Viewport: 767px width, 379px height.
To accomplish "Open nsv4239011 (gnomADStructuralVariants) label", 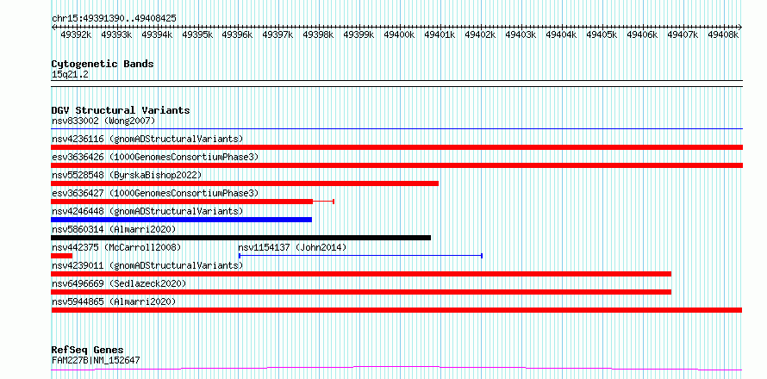I will 147,265.
